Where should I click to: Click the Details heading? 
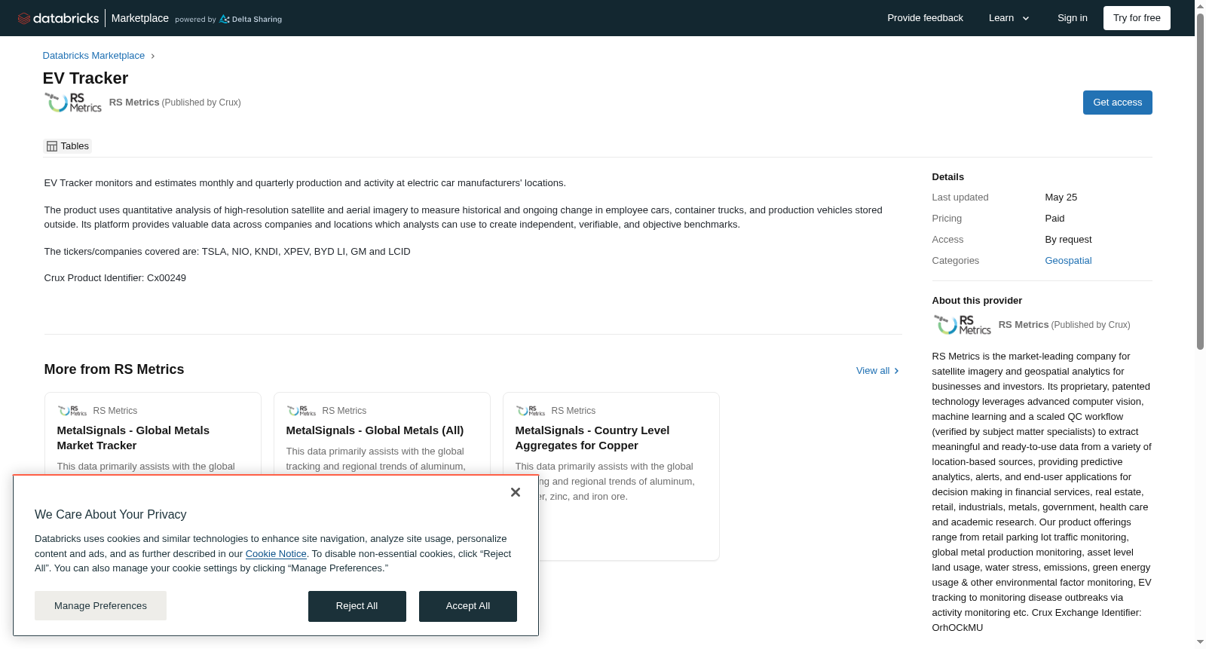coord(948,177)
